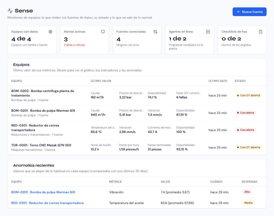Click the '1 de 2' Agentes en línea figure
274x216 pixels.
click(x=178, y=39)
